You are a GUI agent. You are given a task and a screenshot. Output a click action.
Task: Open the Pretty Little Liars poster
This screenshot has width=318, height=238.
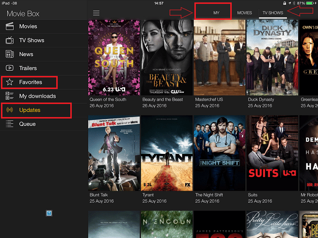pyautogui.click(x=272, y=224)
